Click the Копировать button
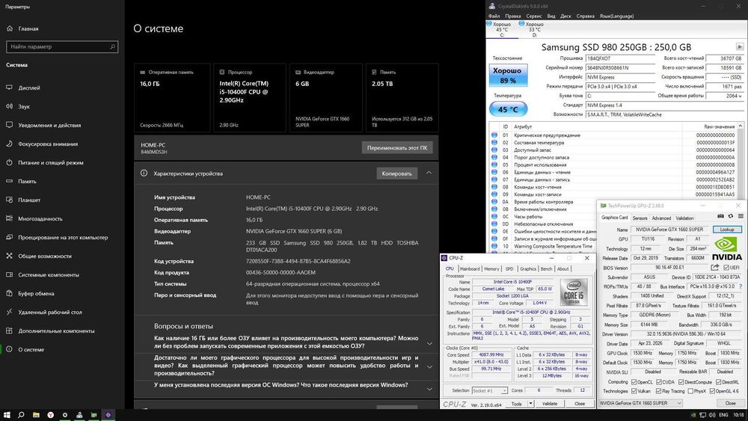 coord(397,173)
